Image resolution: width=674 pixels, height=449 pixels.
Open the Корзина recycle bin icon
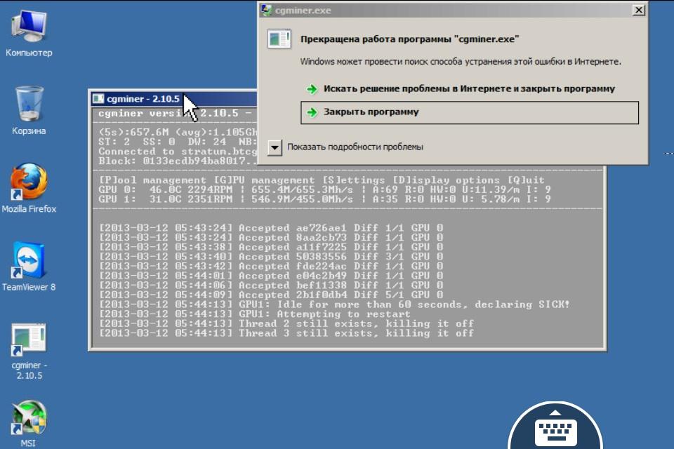click(x=29, y=111)
